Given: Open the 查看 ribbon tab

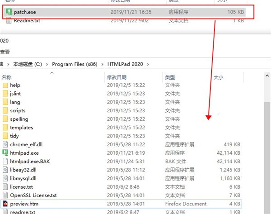Looking at the screenshot, I should [5, 52].
